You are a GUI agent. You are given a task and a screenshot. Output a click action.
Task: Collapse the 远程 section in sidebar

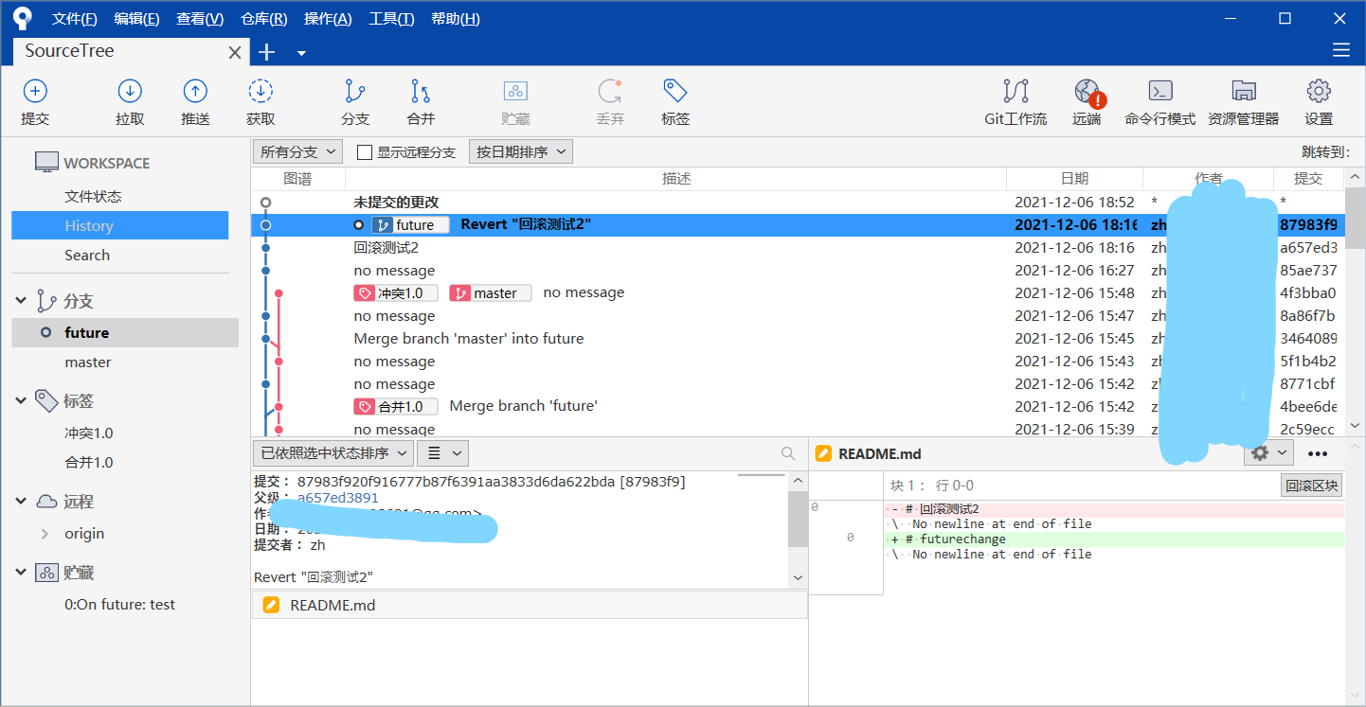(21, 502)
